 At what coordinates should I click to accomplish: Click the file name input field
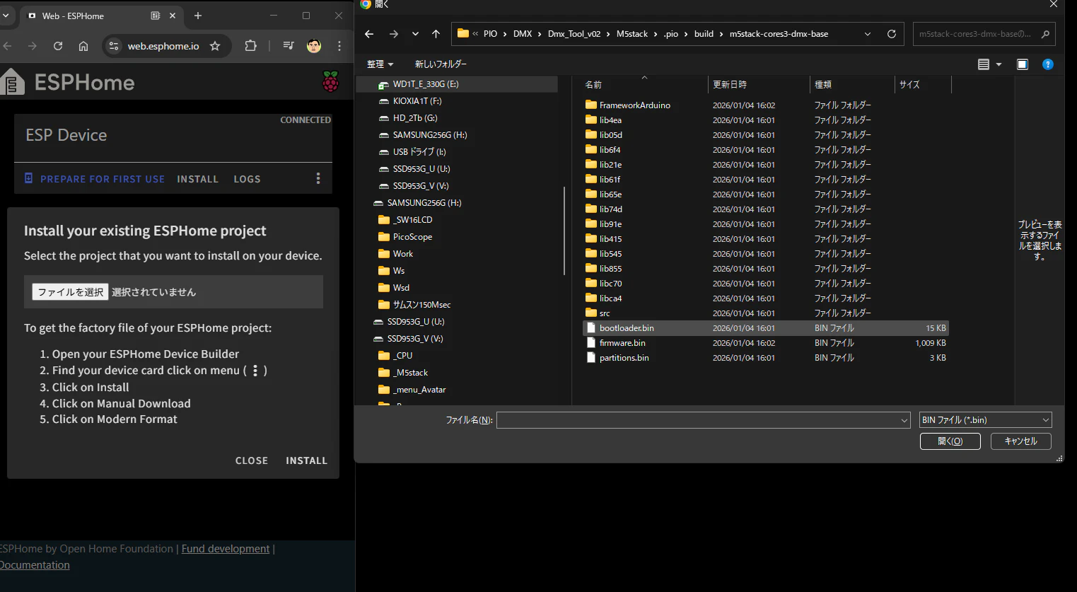point(698,421)
